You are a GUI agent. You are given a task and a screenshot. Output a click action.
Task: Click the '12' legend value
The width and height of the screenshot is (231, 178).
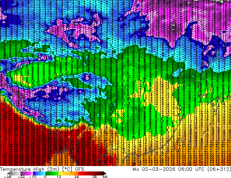(59, 177)
